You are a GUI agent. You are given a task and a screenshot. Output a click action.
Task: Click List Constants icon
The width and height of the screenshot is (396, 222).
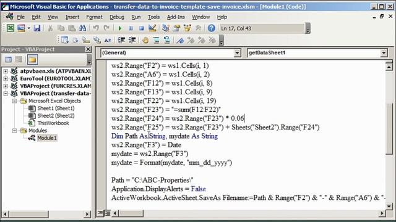pyautogui.click(x=75, y=40)
